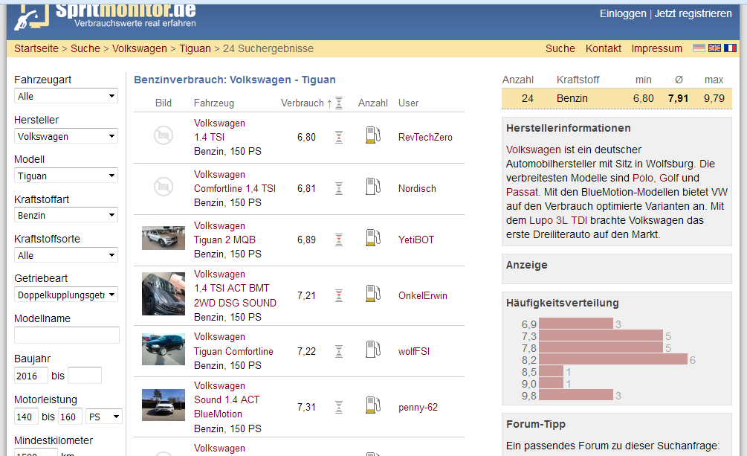Click the consumption icon in penny-62's row
Image resolution: width=747 pixels, height=456 pixels.
(339, 408)
